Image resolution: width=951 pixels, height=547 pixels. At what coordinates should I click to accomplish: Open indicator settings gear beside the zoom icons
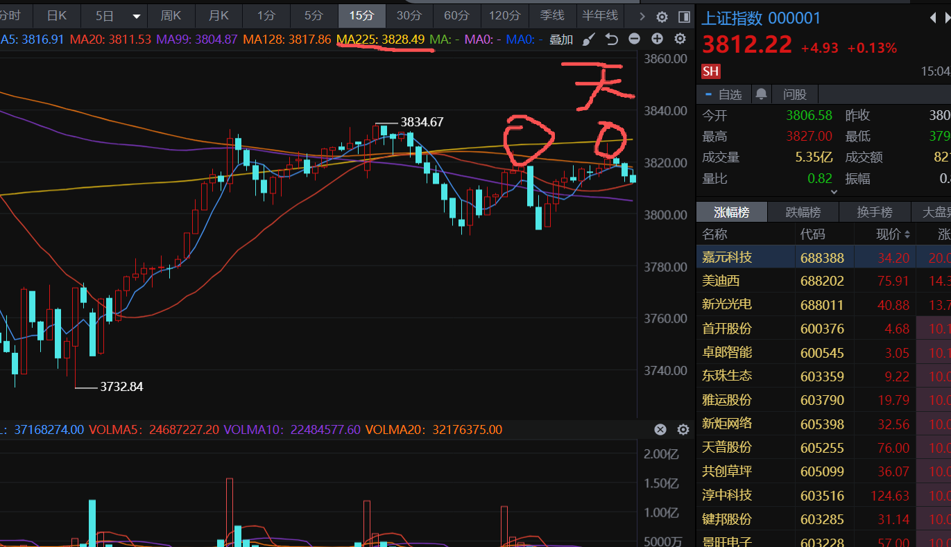pyautogui.click(x=680, y=40)
